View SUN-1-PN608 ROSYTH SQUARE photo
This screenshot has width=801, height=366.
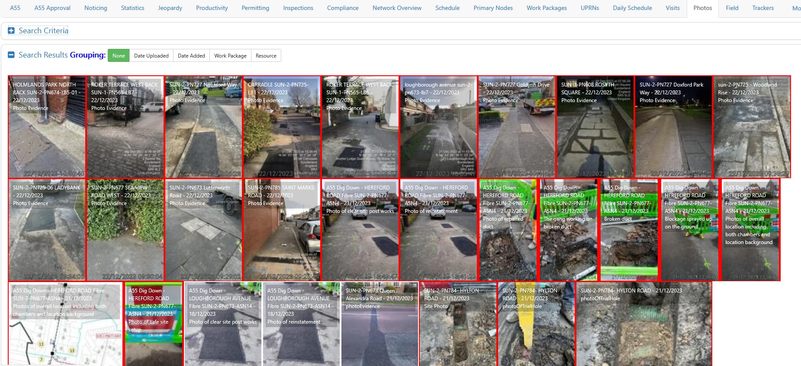pos(595,127)
